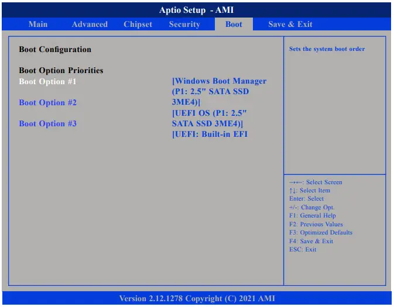Click the Boot Configuration heading
The width and height of the screenshot is (394, 307).
(55, 50)
